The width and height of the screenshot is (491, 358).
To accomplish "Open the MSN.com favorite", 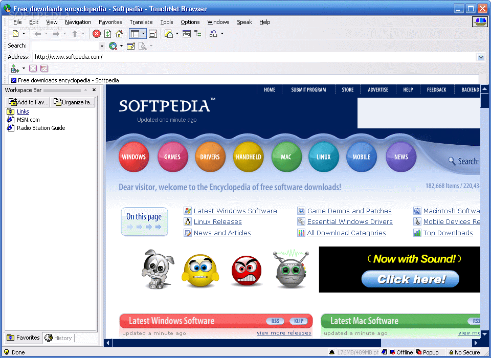I will coord(28,120).
